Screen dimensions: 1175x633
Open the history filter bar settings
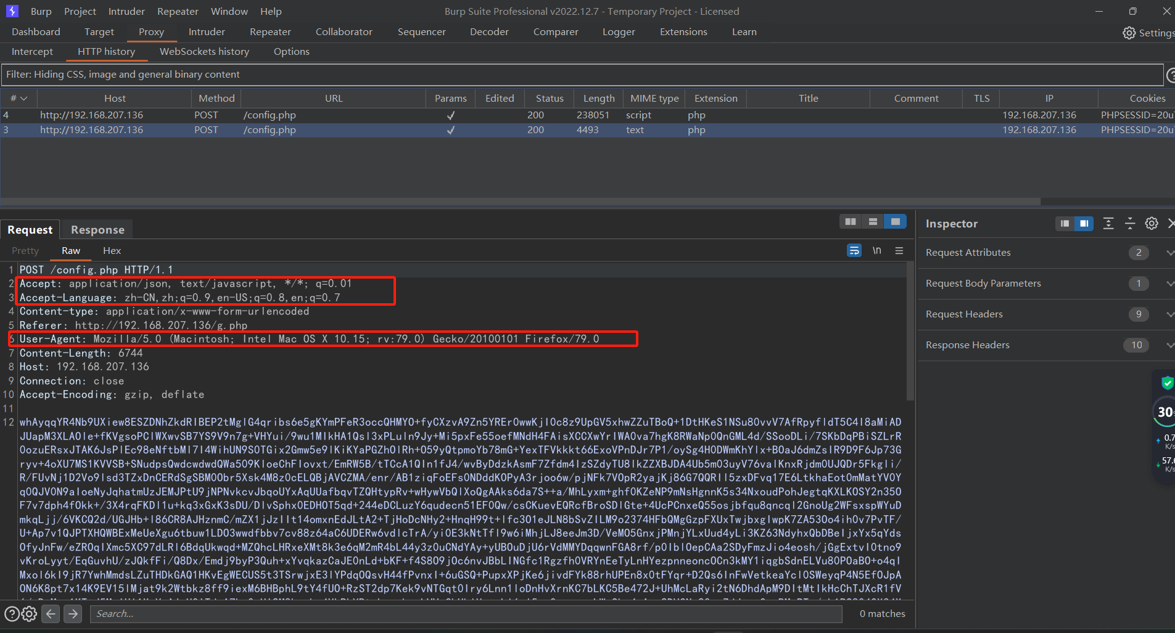click(x=582, y=75)
